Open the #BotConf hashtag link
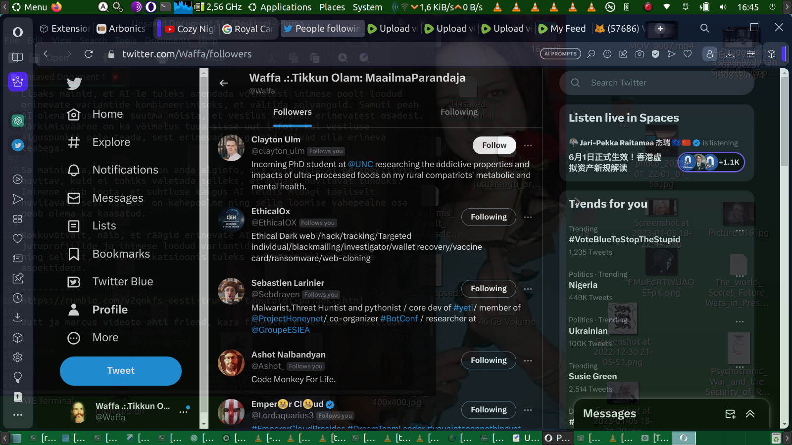This screenshot has height=445, width=792. pos(399,319)
